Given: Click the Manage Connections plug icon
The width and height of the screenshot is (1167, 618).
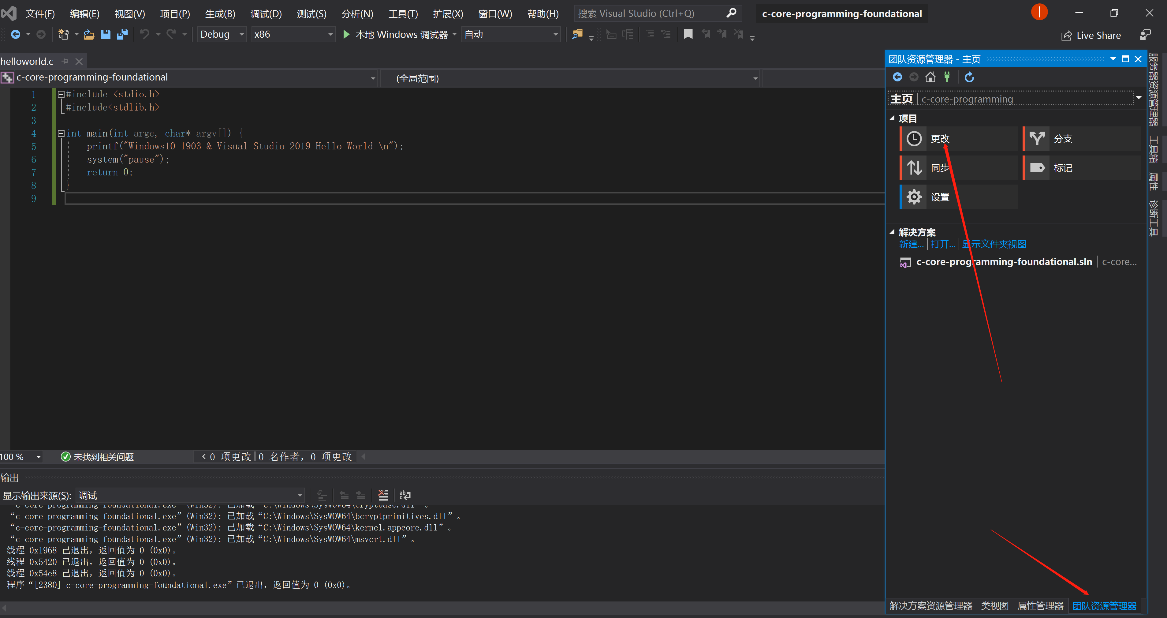Looking at the screenshot, I should click(947, 77).
